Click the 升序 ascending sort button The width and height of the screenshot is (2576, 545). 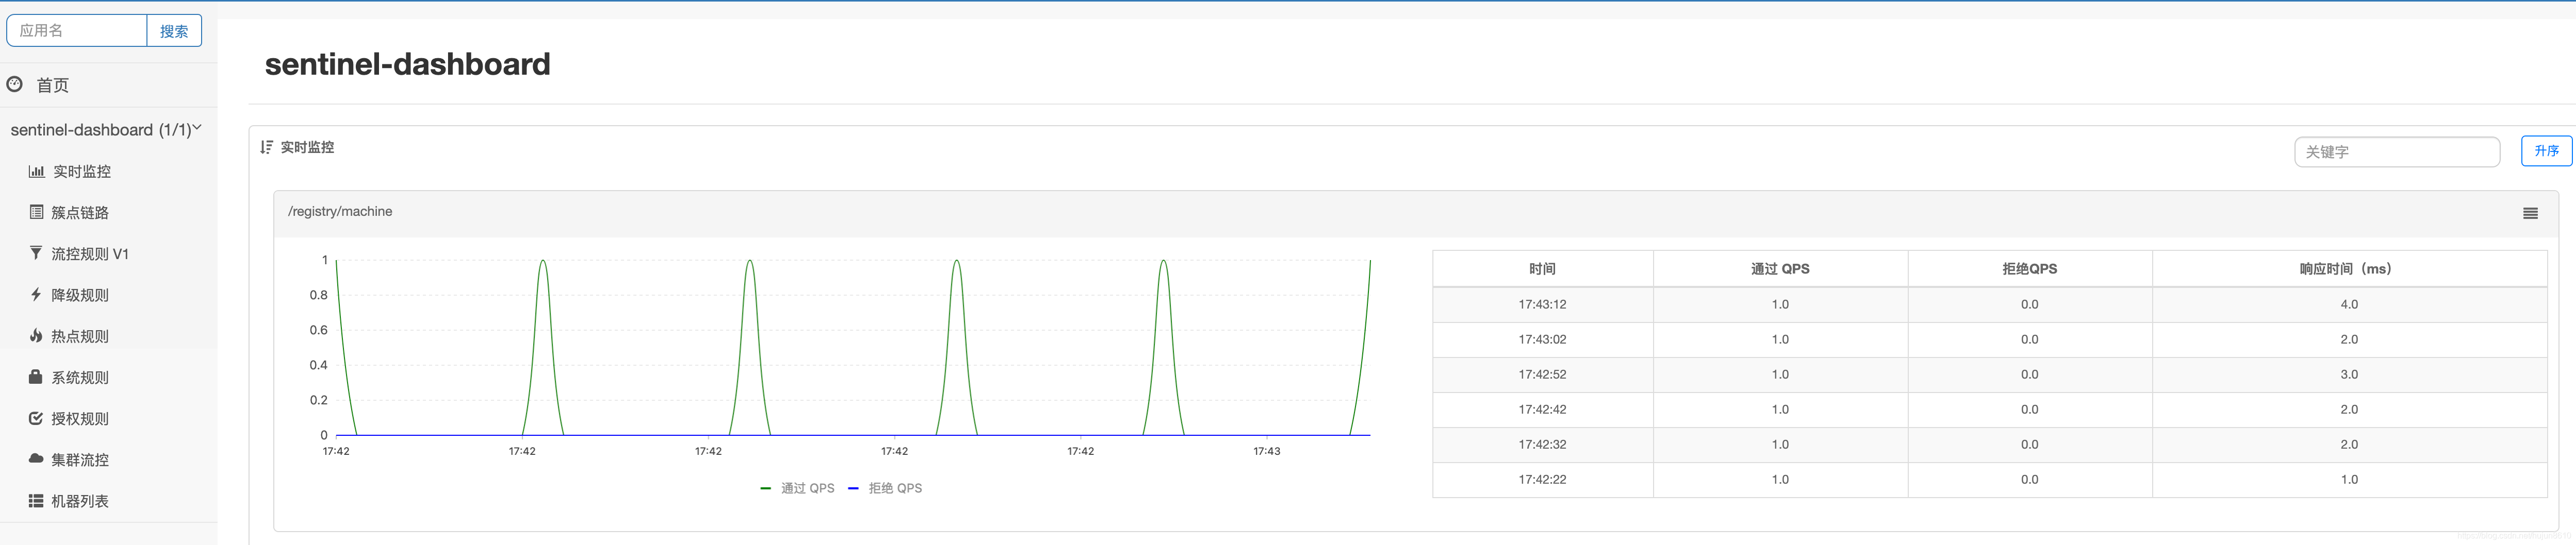[2546, 151]
